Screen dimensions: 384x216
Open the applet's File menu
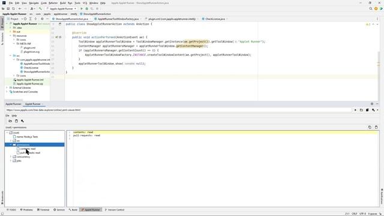(x=7, y=115)
